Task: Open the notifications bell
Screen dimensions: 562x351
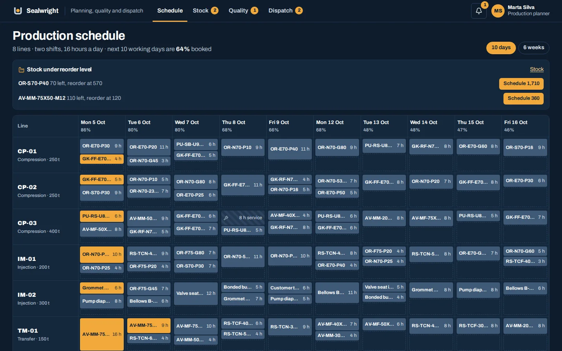Action: click(478, 11)
